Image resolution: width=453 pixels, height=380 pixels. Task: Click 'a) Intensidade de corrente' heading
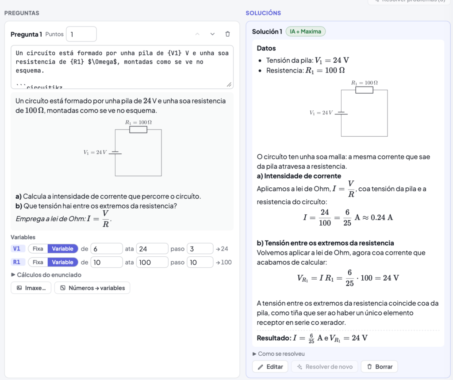299,176
